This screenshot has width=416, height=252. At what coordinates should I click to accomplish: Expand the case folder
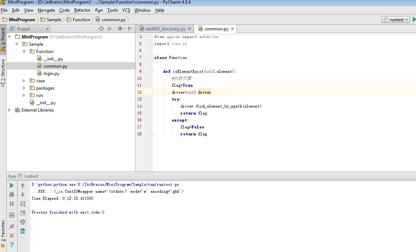point(24,81)
